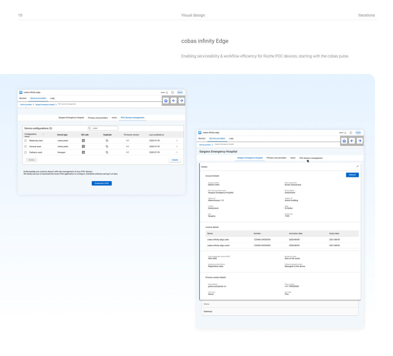Expand the Status section
Screen dimensions: 393x356
[x=280, y=304]
